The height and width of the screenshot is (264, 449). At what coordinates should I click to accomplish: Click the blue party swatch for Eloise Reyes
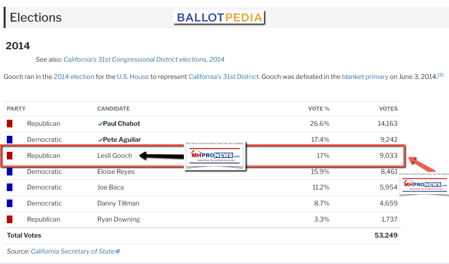10,171
